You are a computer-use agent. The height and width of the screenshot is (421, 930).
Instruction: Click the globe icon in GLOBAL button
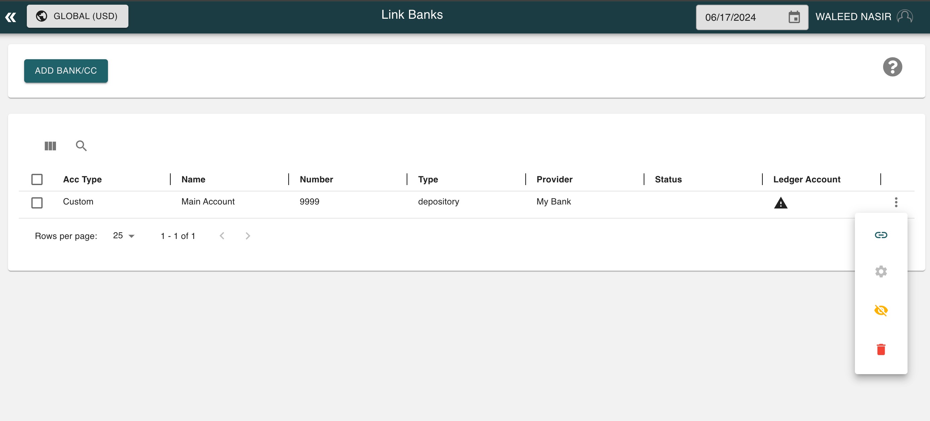[42, 16]
